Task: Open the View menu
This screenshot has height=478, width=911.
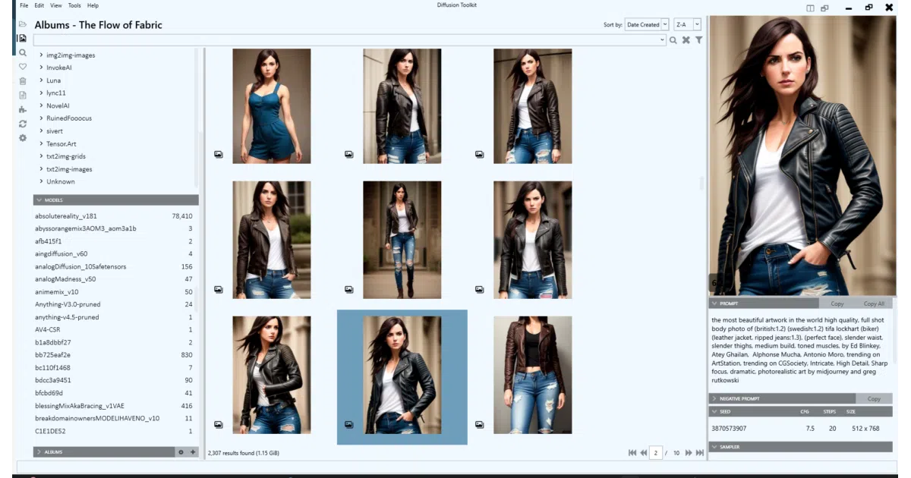Action: tap(56, 5)
